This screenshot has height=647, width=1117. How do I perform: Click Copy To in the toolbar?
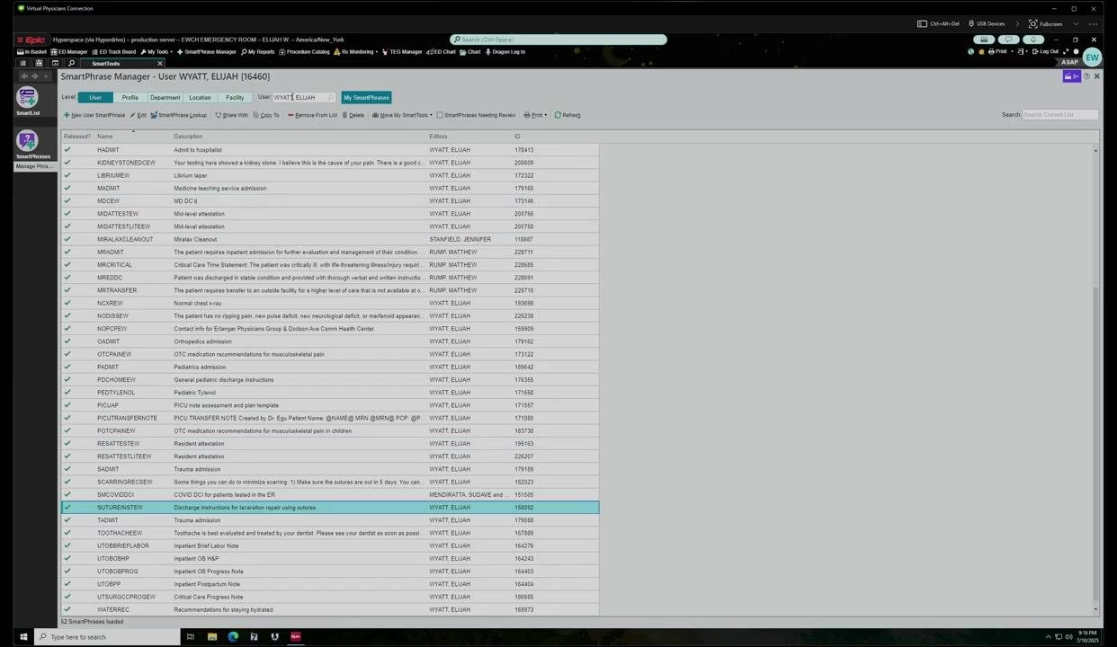pos(266,115)
